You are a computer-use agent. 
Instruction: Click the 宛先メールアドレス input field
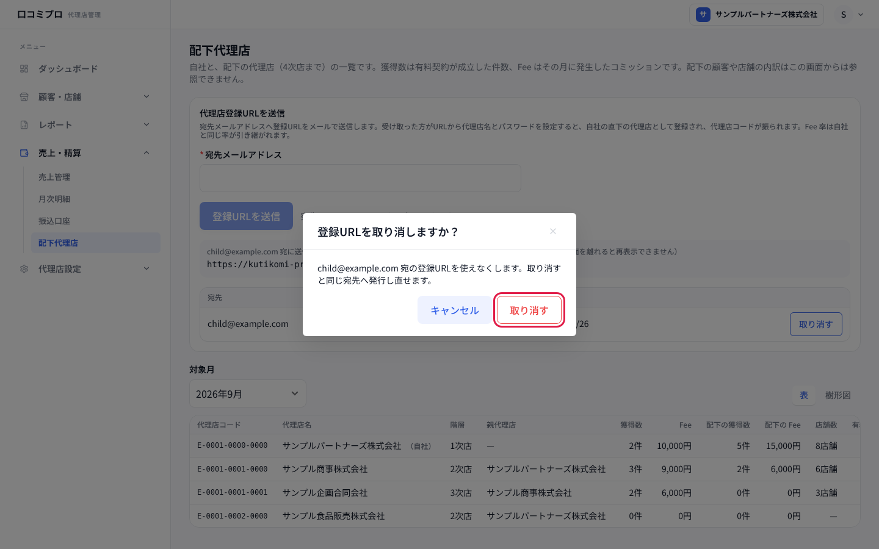360,178
